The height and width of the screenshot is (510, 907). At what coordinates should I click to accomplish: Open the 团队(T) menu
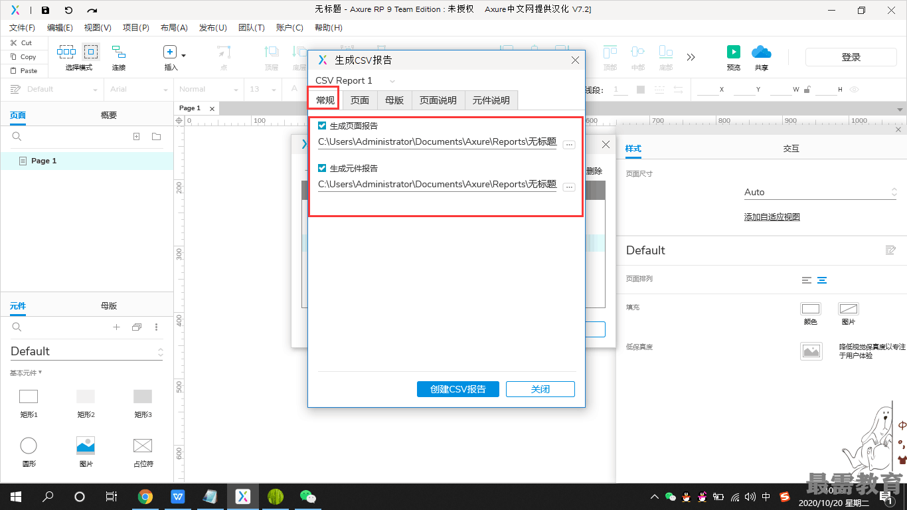[251, 28]
